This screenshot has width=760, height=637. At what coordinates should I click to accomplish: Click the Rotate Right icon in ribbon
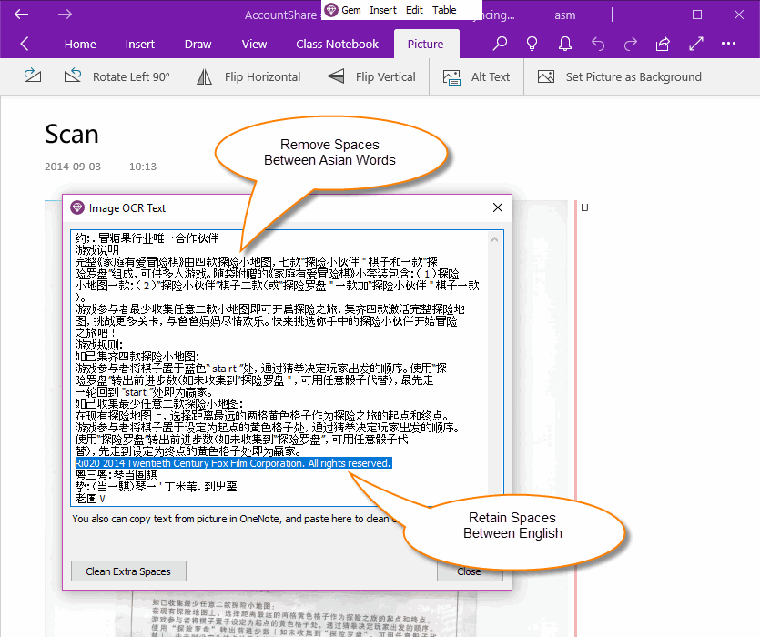(x=33, y=76)
